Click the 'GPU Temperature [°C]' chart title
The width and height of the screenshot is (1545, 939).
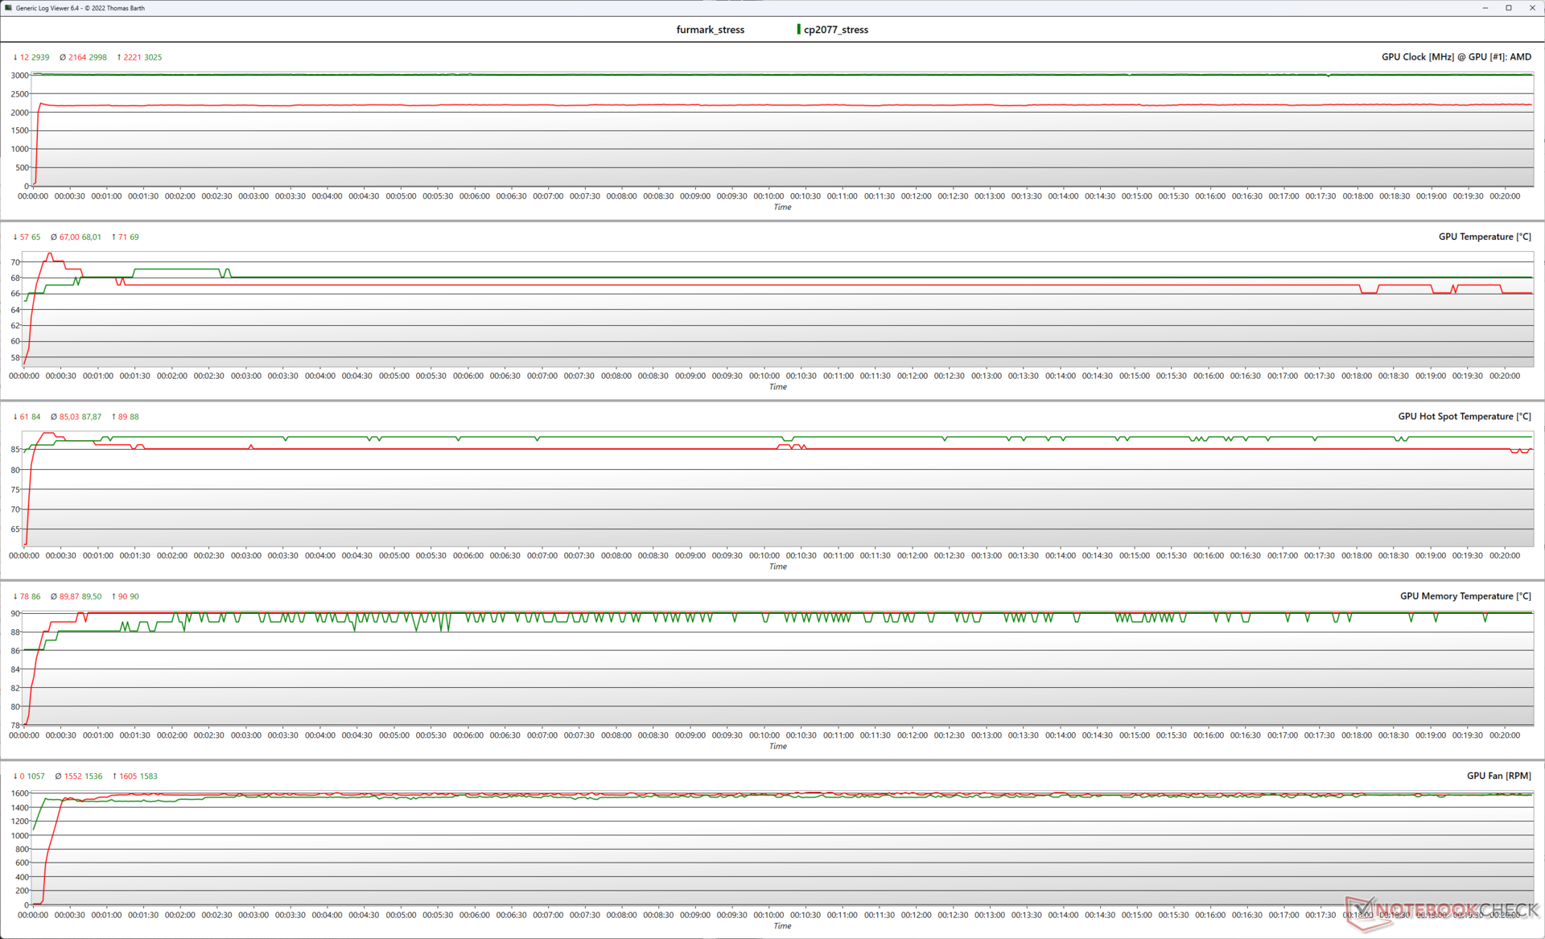tap(1485, 237)
